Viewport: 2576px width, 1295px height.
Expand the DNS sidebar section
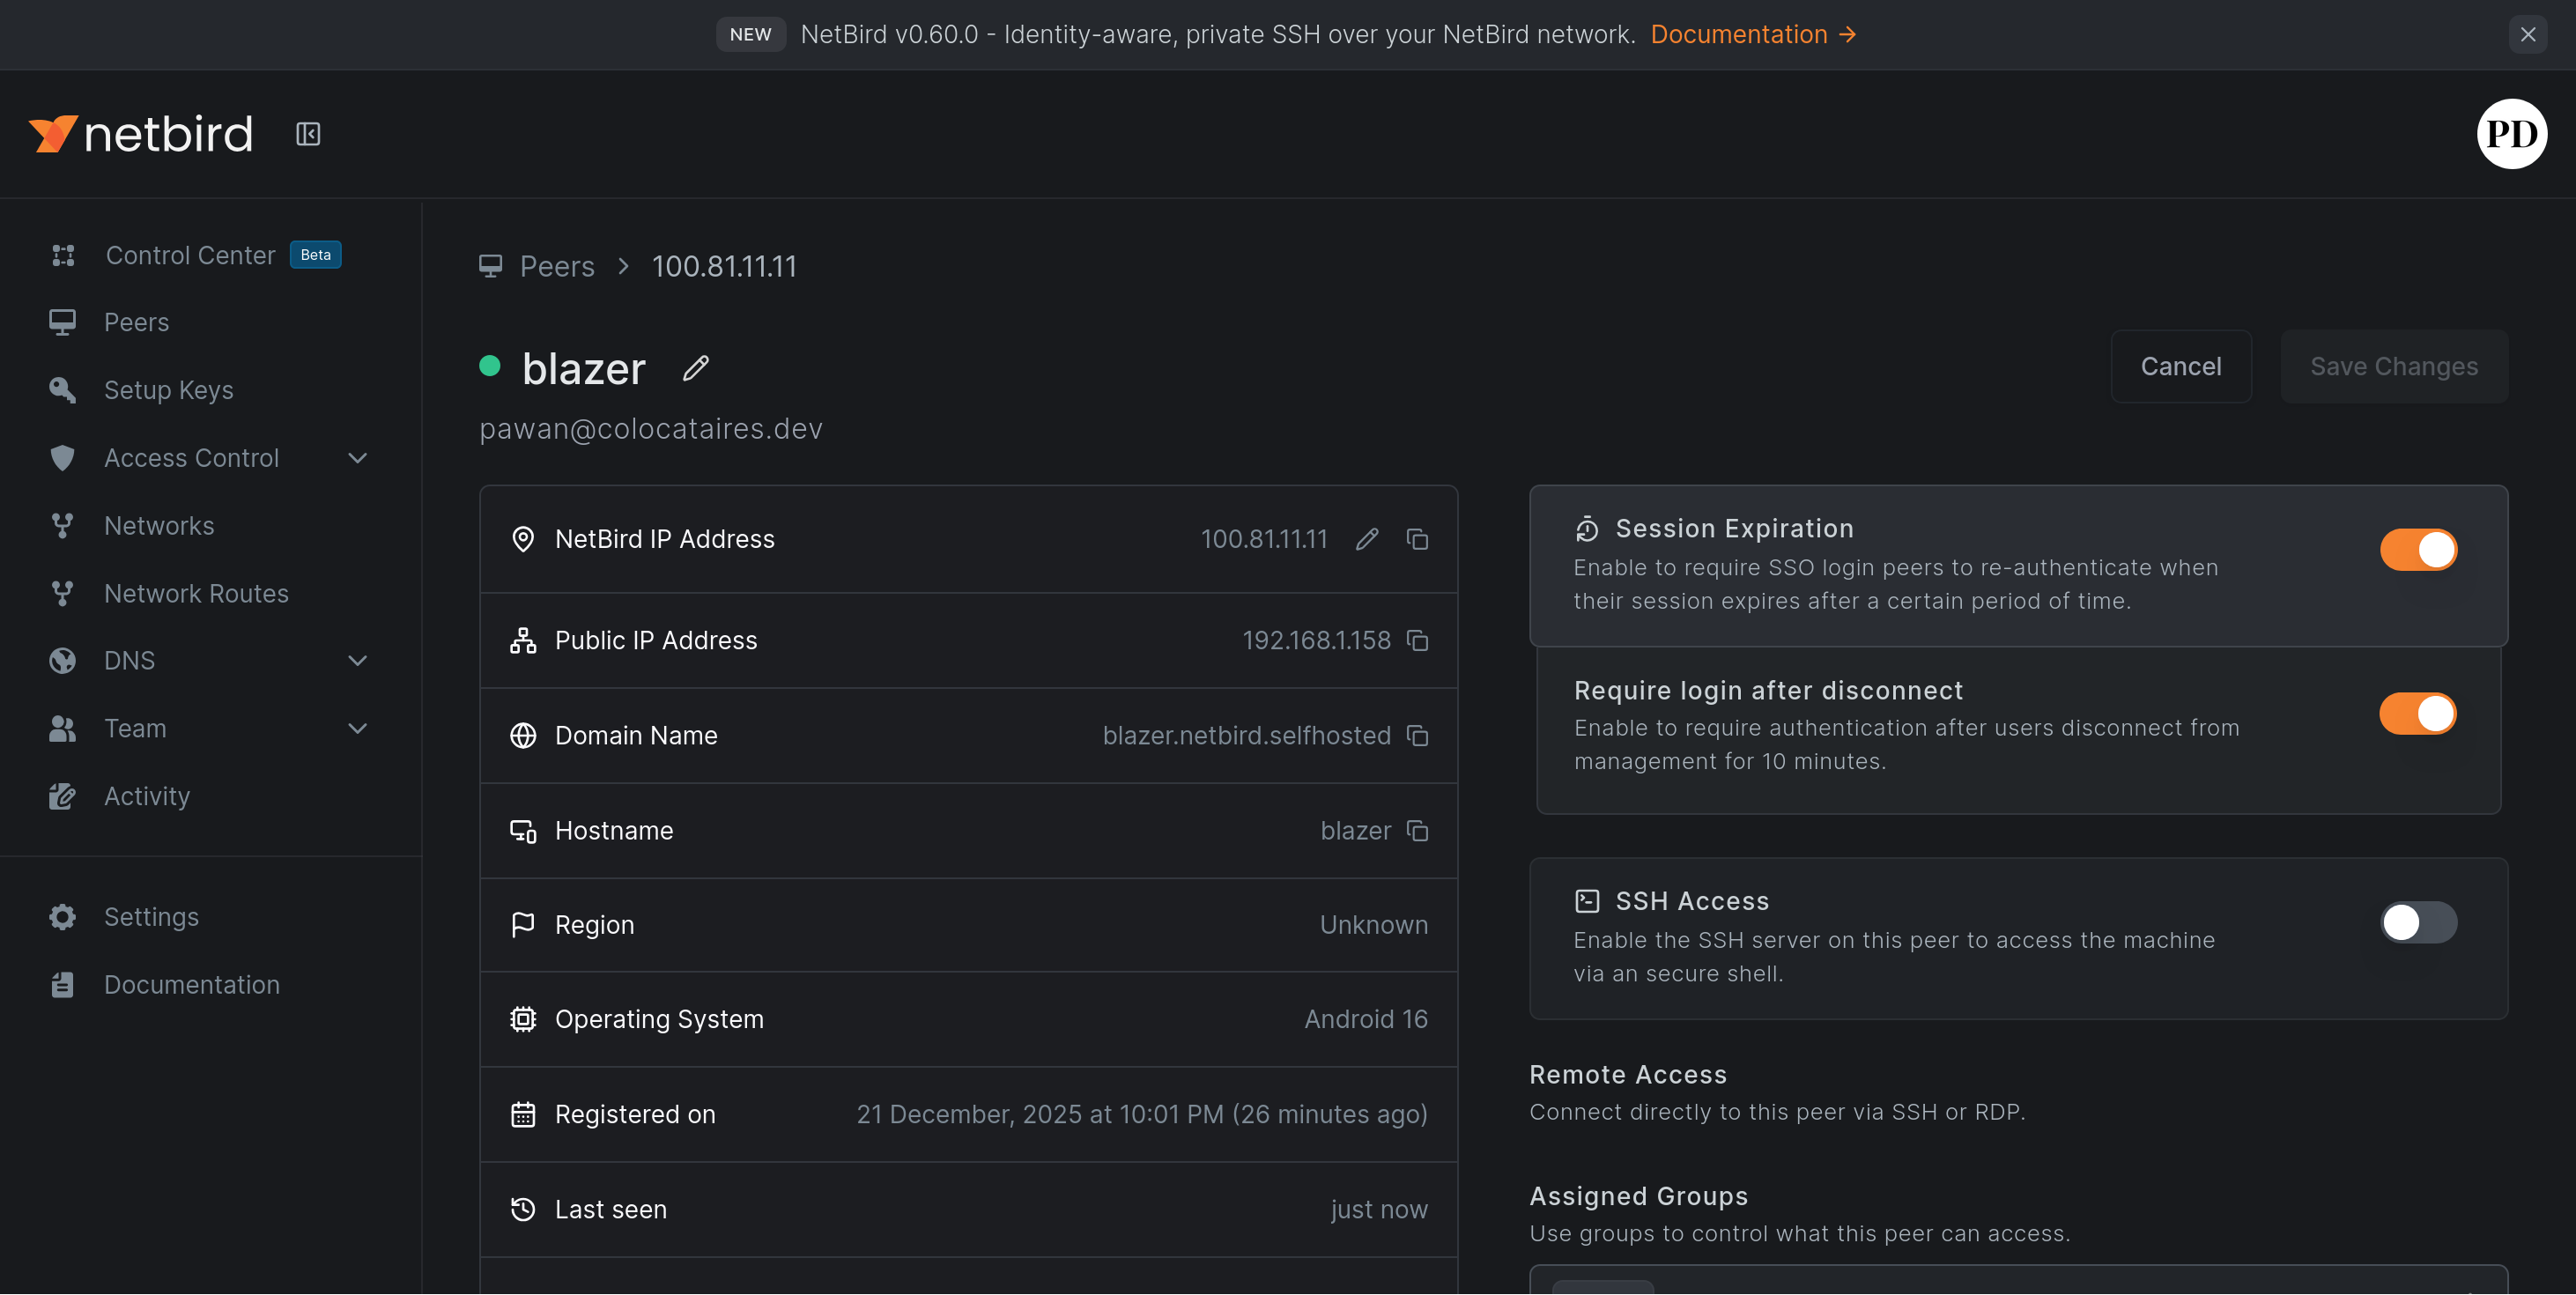(x=357, y=660)
